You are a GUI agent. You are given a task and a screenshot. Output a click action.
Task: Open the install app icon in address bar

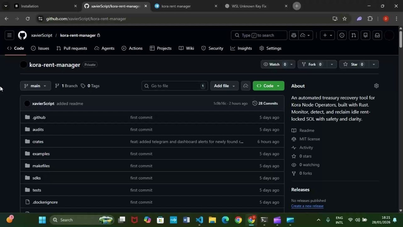tap(335, 19)
